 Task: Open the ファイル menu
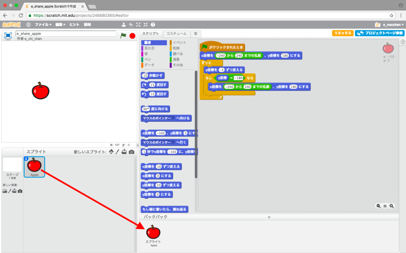[x=43, y=25]
